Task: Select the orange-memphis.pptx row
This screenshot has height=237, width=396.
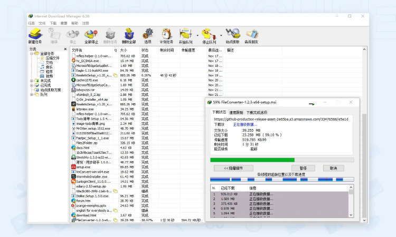Action: [x=91, y=205]
